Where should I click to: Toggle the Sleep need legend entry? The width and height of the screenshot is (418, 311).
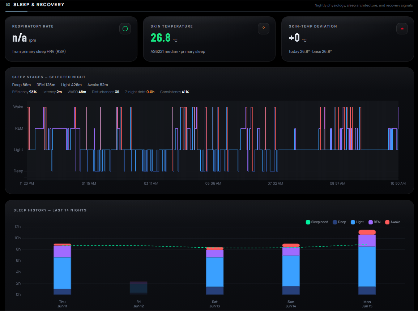[x=317, y=222]
